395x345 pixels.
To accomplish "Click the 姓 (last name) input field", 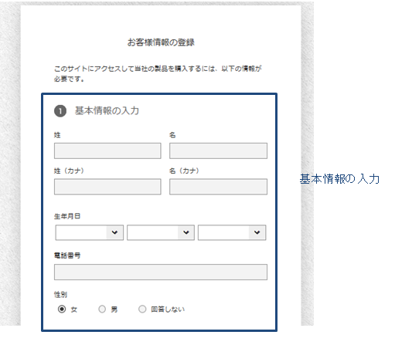I will [x=107, y=151].
